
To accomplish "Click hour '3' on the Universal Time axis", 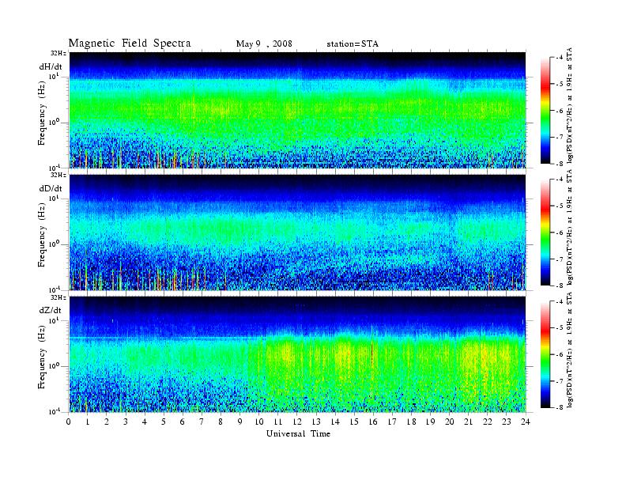I will pyautogui.click(x=126, y=422).
